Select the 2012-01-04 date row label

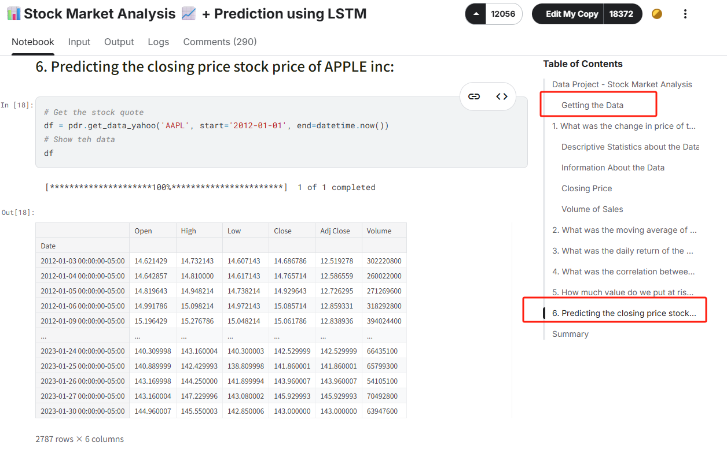(82, 276)
